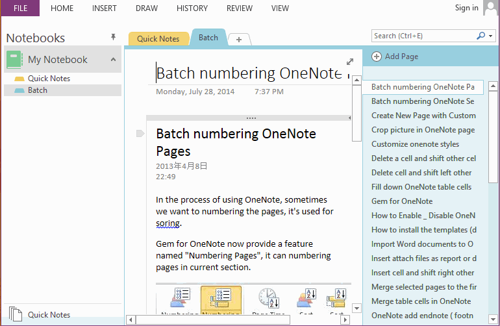Screen dimensions: 500x326
Task: Open the HISTORY ribbon tab
Action: pos(192,8)
